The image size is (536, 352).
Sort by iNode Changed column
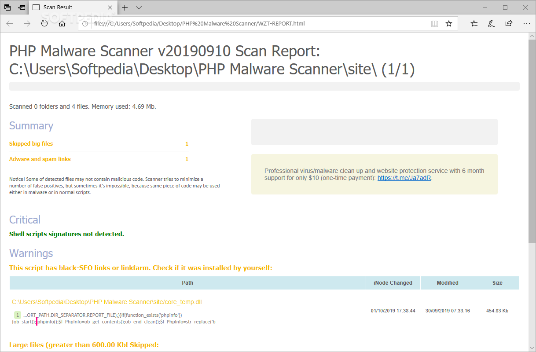click(393, 283)
